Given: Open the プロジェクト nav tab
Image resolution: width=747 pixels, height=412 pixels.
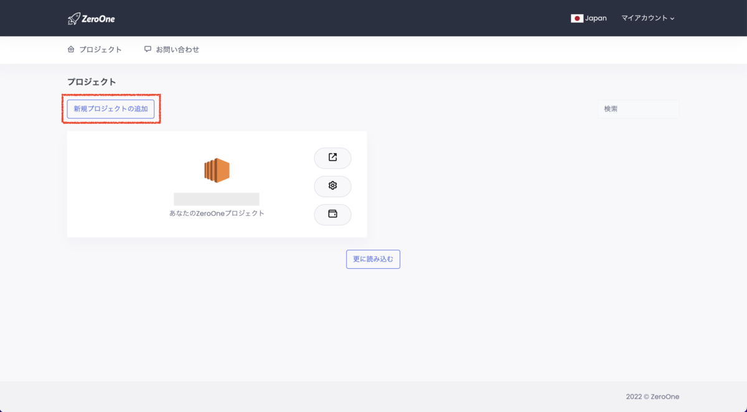Looking at the screenshot, I should tap(95, 49).
